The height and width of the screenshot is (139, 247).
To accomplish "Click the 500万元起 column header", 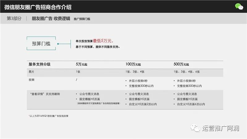I will (181, 64).
